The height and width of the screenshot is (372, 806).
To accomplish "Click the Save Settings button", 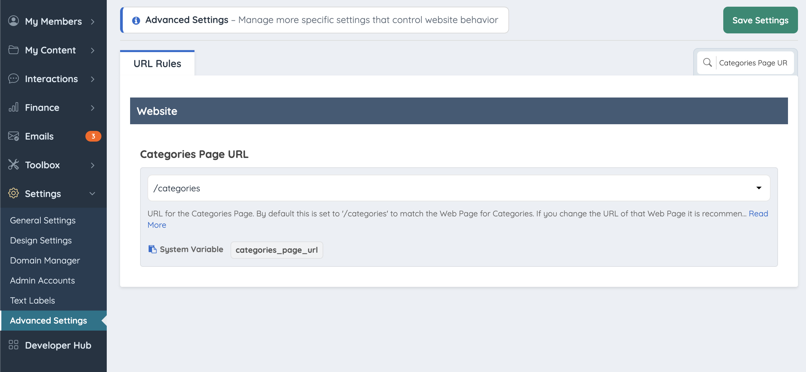I will (760, 20).
